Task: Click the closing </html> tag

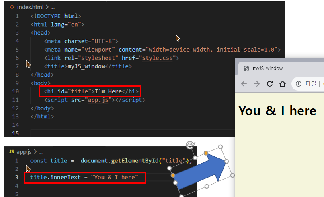Action: pyautogui.click(x=42, y=116)
